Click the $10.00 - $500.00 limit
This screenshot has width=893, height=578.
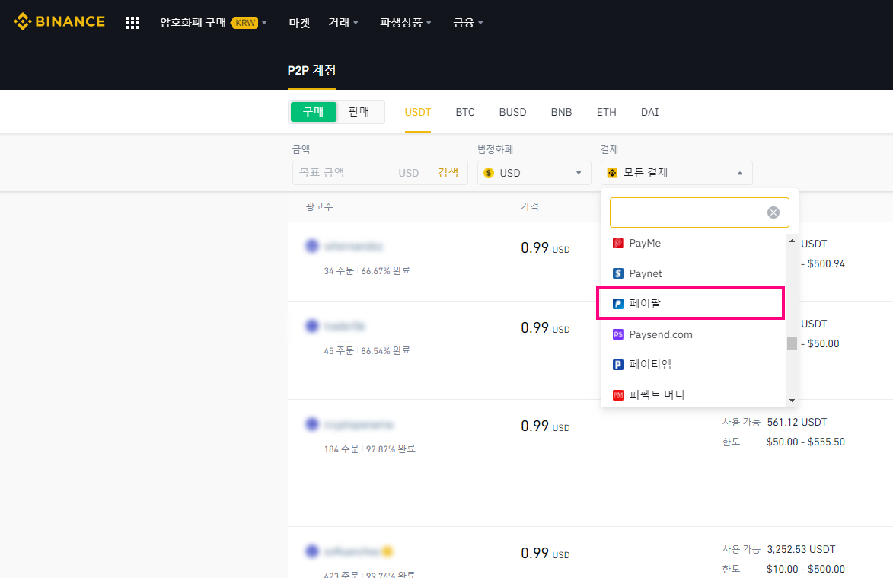click(805, 569)
